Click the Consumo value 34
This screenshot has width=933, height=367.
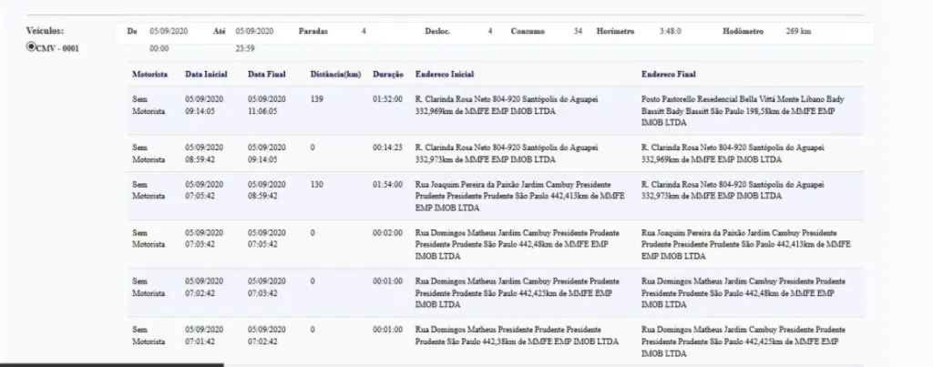(x=578, y=31)
